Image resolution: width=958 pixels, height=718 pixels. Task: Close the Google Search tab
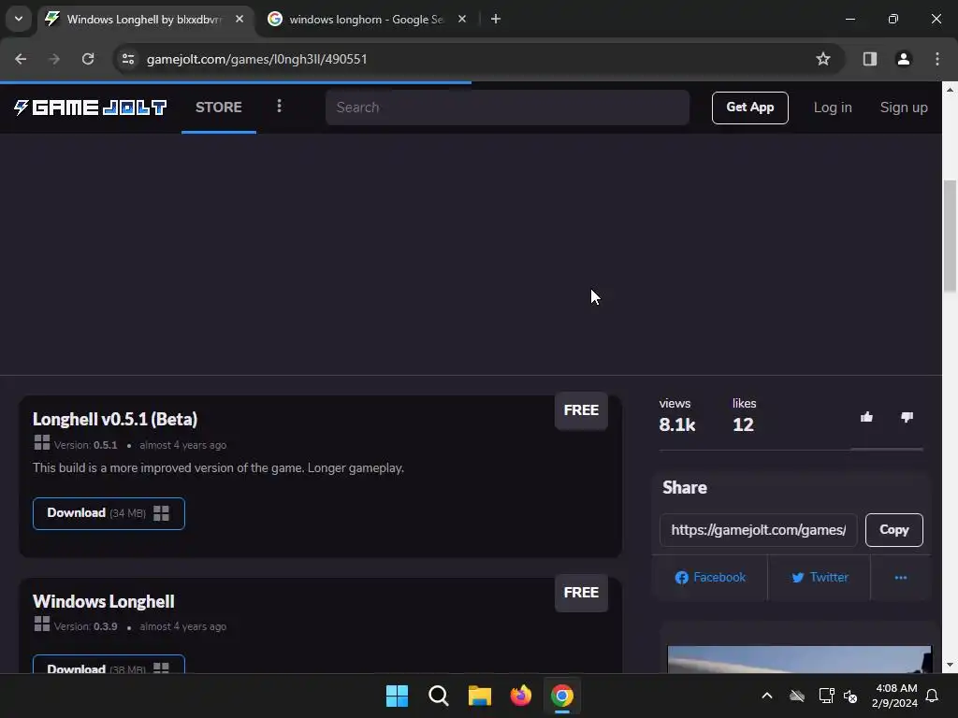tap(462, 19)
